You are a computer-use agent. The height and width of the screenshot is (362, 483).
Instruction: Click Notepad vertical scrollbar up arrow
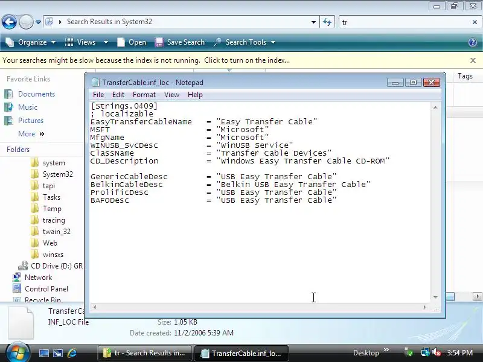(435, 107)
